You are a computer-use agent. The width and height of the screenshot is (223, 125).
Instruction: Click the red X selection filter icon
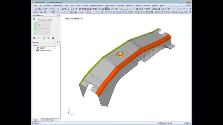pyautogui.click(x=34, y=12)
